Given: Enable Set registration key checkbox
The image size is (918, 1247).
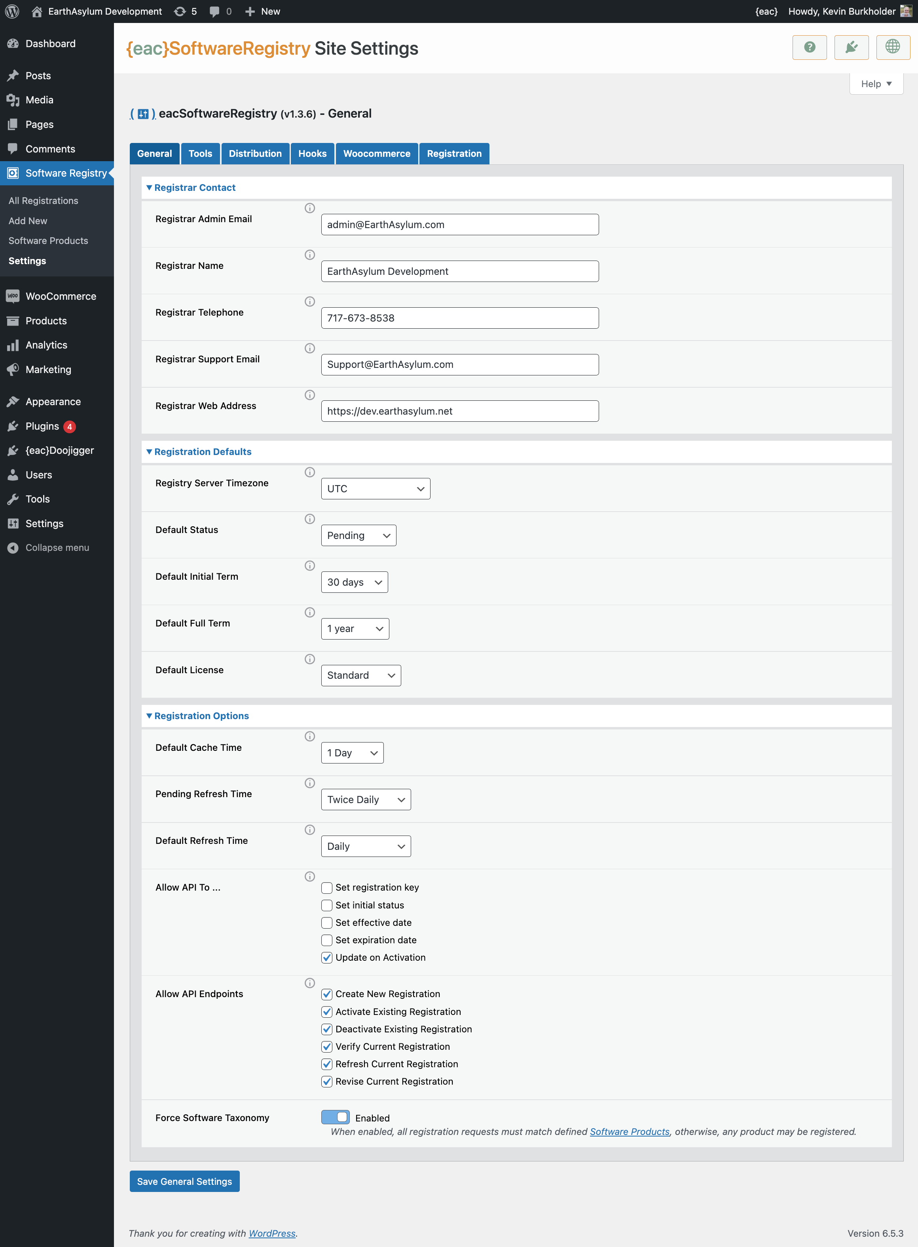Looking at the screenshot, I should click(x=327, y=888).
